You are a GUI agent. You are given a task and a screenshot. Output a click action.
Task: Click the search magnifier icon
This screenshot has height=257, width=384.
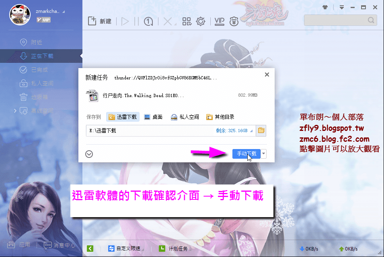click(371, 20)
